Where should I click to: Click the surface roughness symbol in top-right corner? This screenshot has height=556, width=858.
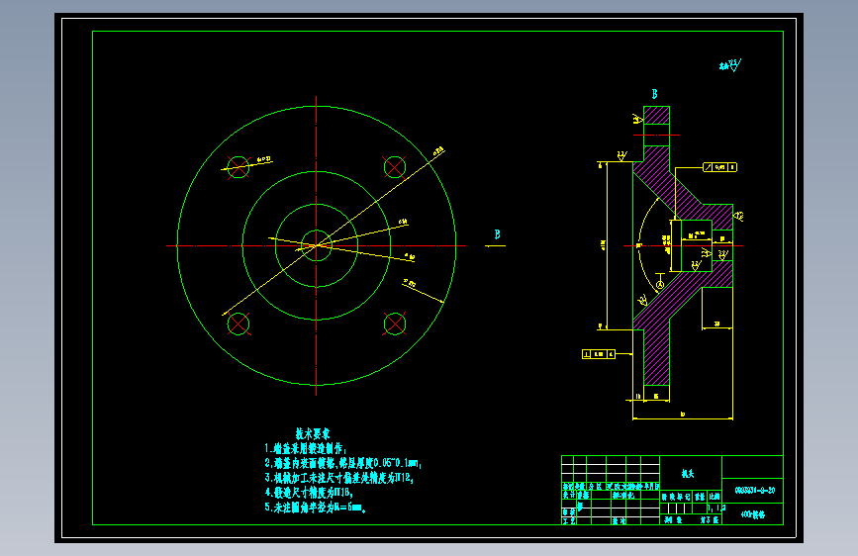pos(730,65)
